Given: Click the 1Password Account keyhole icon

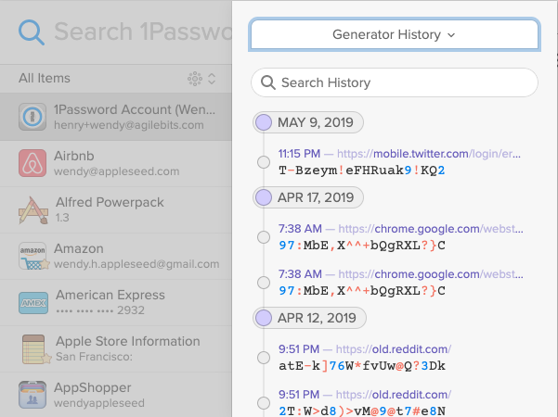Looking at the screenshot, I should pos(32,117).
